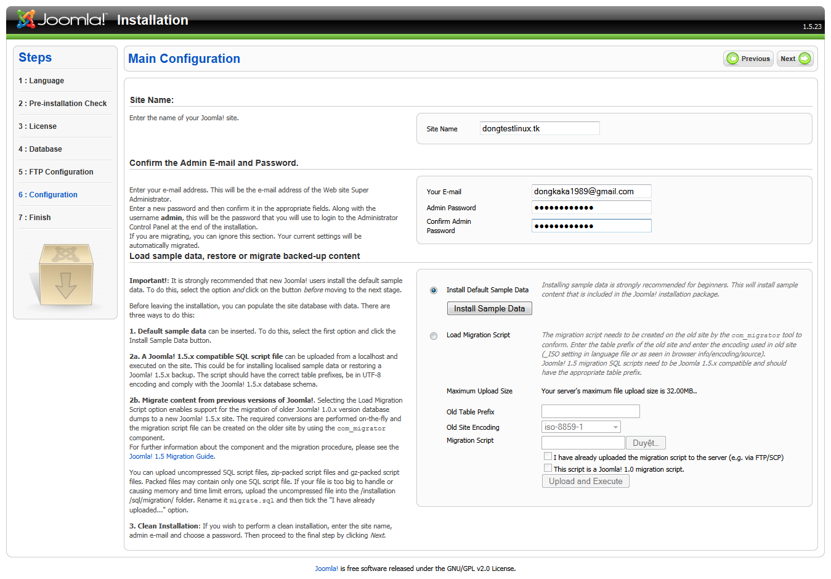This screenshot has width=831, height=579.
Task: Click the Next green arrow button
Action: click(795, 59)
